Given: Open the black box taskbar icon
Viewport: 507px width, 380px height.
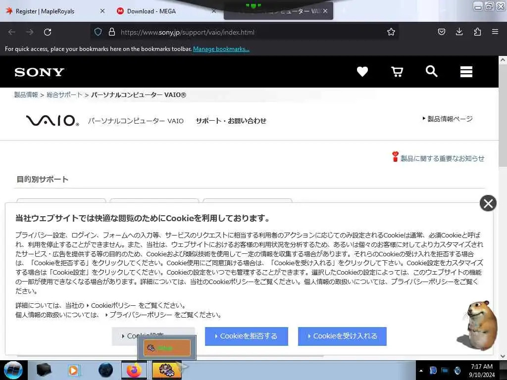Looking at the screenshot, I should point(44,370).
